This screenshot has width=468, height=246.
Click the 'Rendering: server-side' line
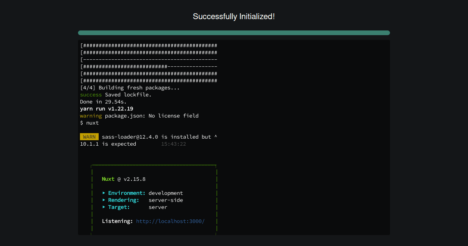tap(142, 200)
